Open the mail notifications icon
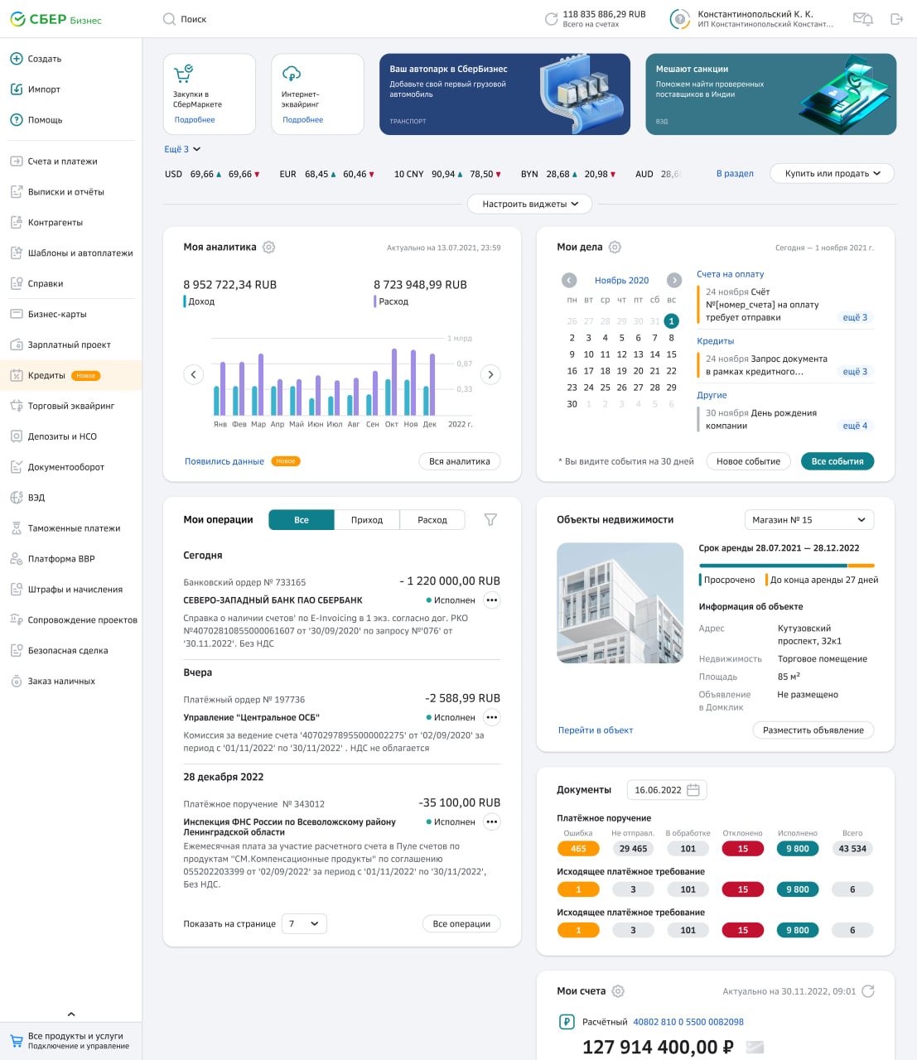The height and width of the screenshot is (1060, 917). pos(862,19)
